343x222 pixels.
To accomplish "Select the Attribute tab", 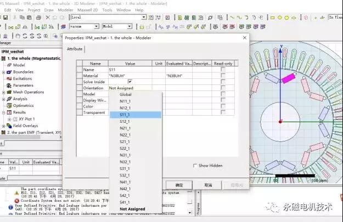I will (x=75, y=49).
